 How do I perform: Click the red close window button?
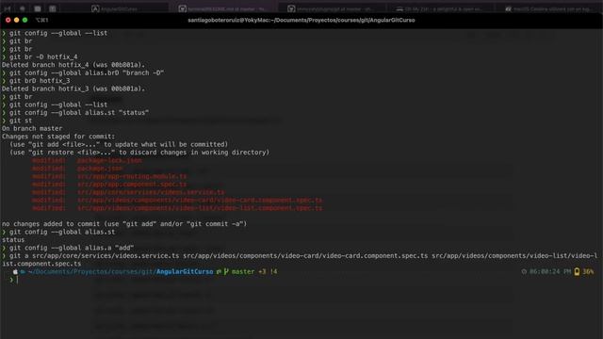[8, 20]
